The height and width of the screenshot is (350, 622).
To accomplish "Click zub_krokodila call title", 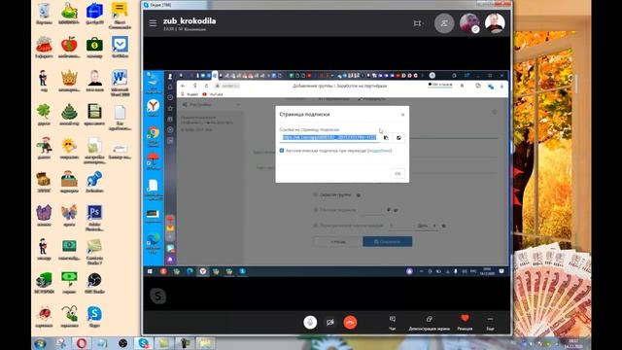I will (x=190, y=20).
